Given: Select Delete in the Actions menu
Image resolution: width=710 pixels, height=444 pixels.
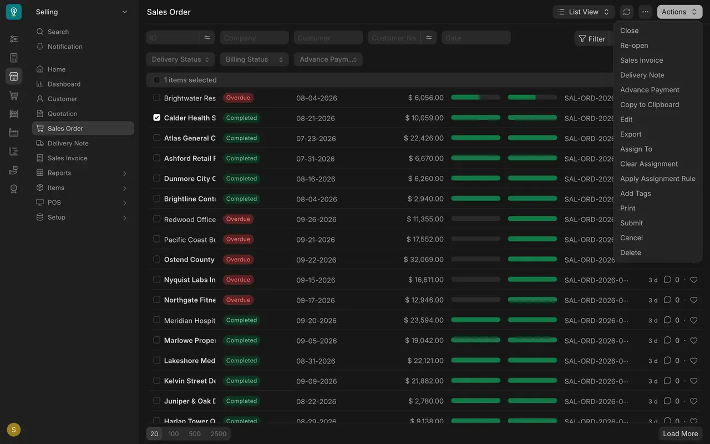Looking at the screenshot, I should click(657, 253).
